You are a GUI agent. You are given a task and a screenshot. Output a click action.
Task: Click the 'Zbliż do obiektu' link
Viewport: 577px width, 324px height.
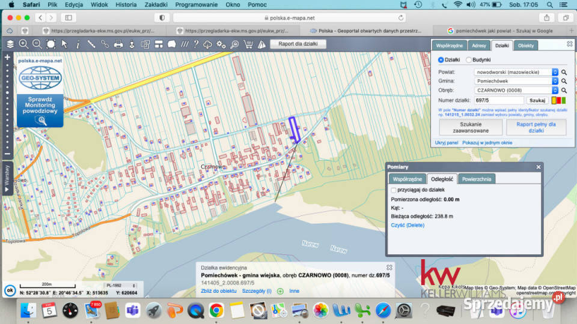click(x=219, y=290)
